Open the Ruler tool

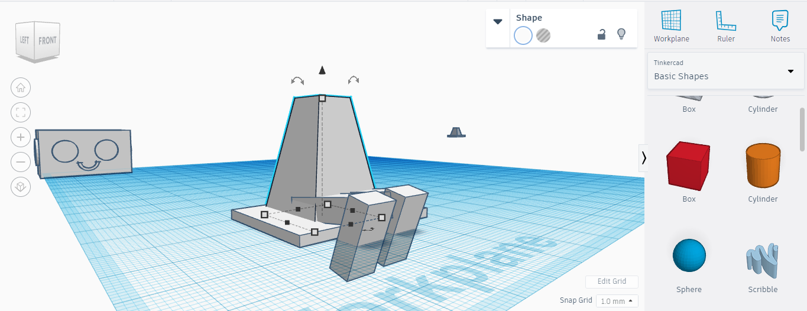point(726,27)
